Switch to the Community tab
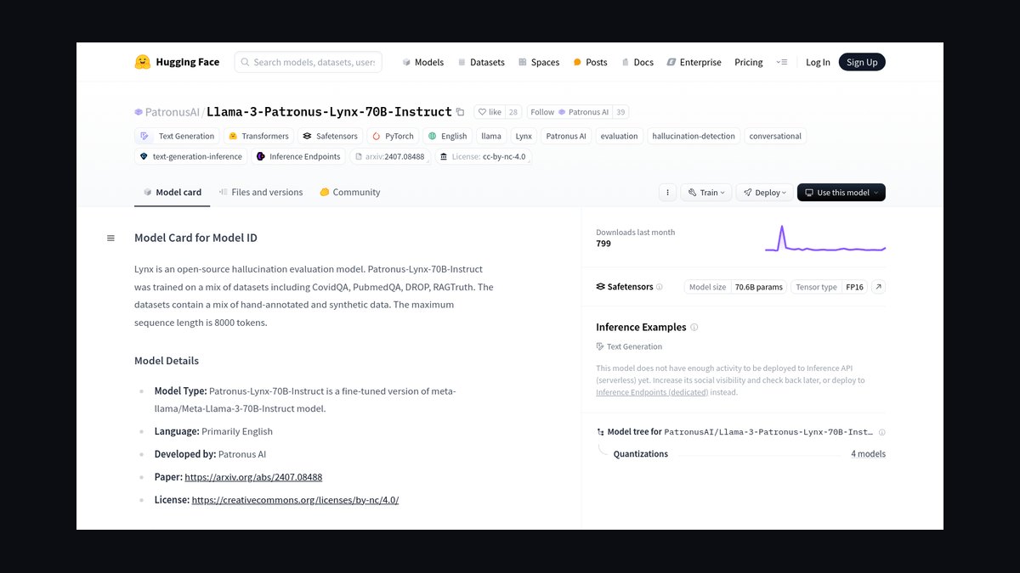Viewport: 1020px width, 573px height. point(350,193)
